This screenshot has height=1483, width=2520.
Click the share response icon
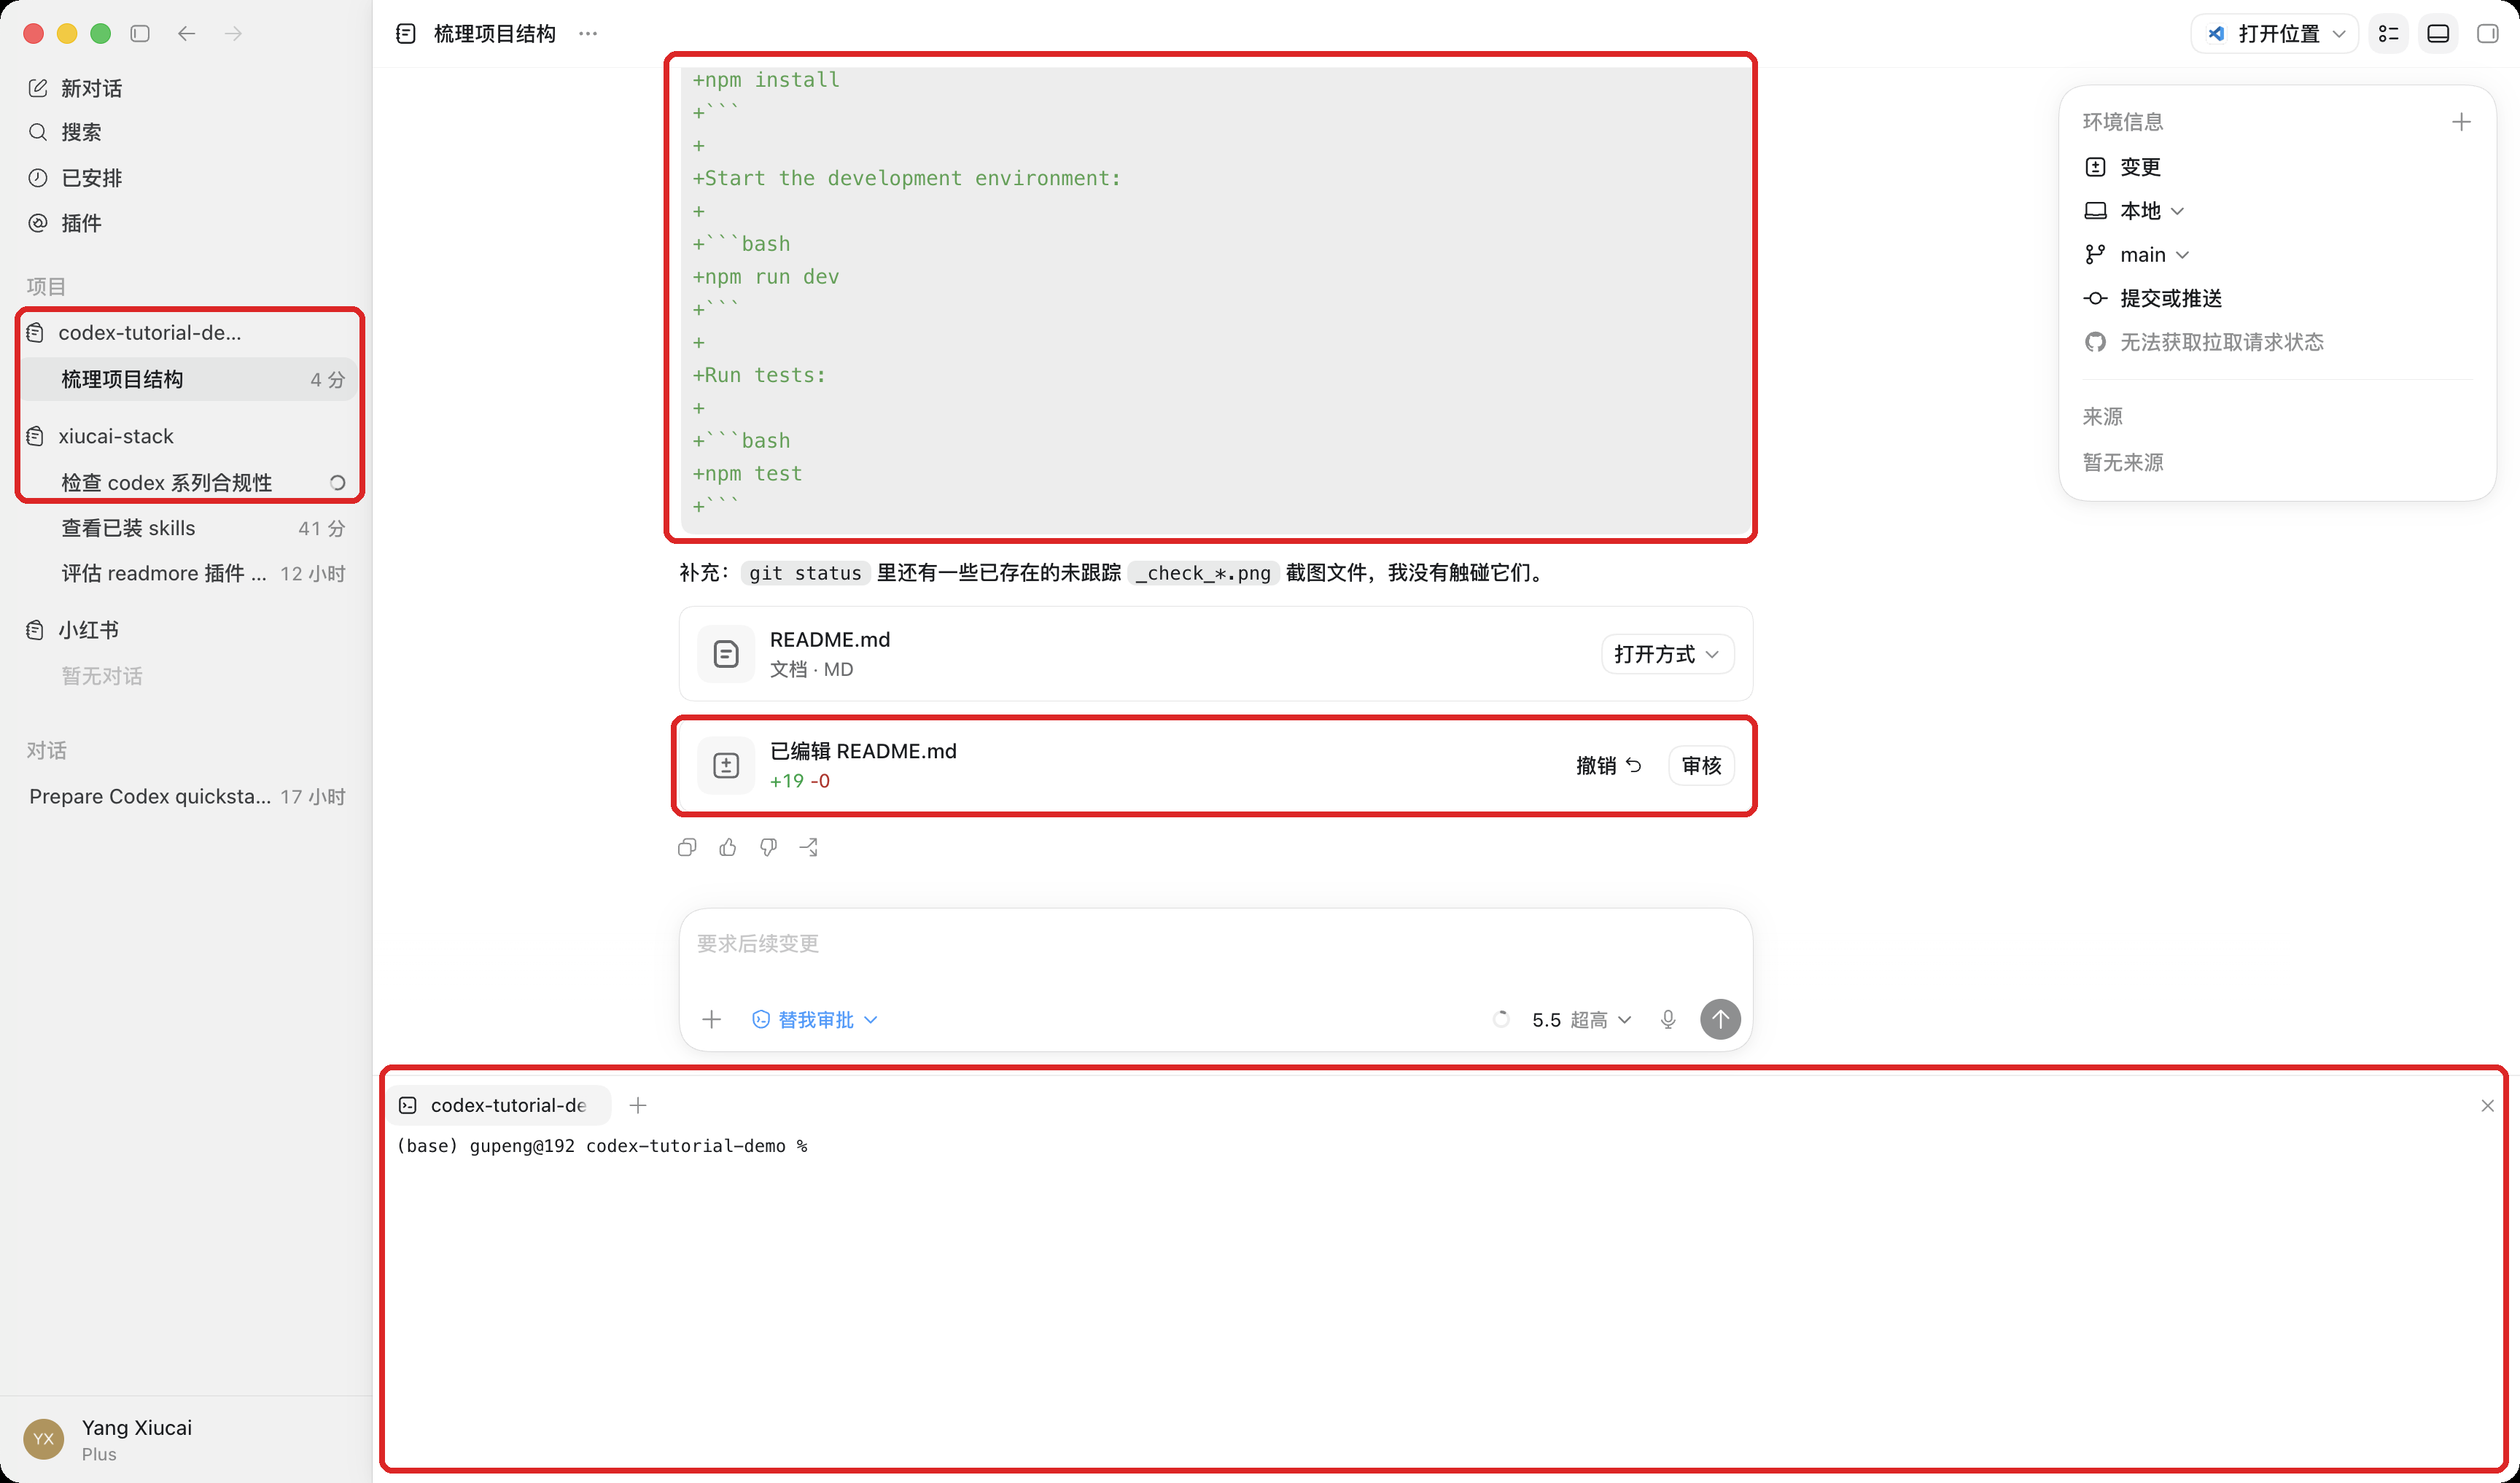pos(809,848)
